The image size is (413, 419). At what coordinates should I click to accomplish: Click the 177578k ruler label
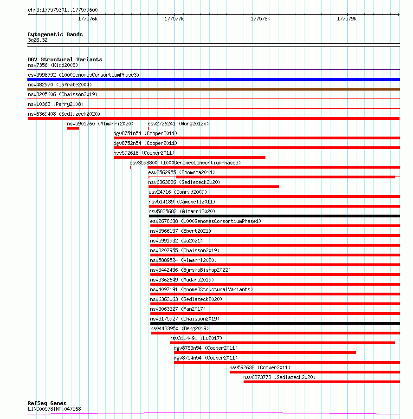(x=260, y=19)
